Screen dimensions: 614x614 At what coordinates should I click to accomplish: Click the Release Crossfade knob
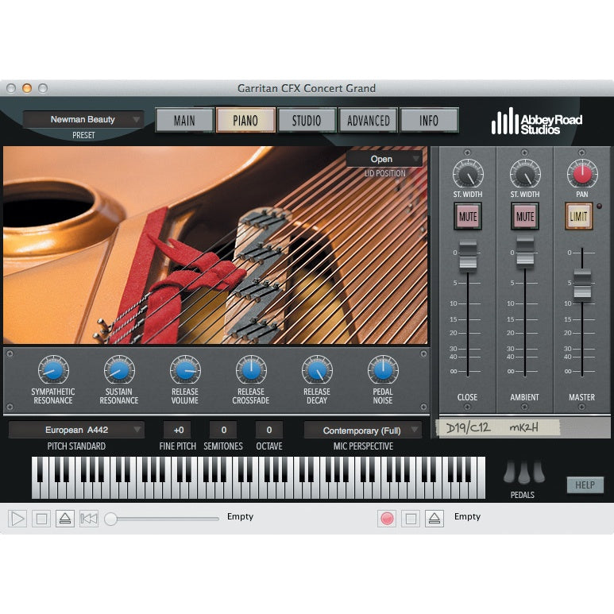251,370
